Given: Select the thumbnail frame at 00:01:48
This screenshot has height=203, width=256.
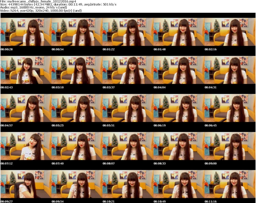Looking at the screenshot, I should click(179, 32).
